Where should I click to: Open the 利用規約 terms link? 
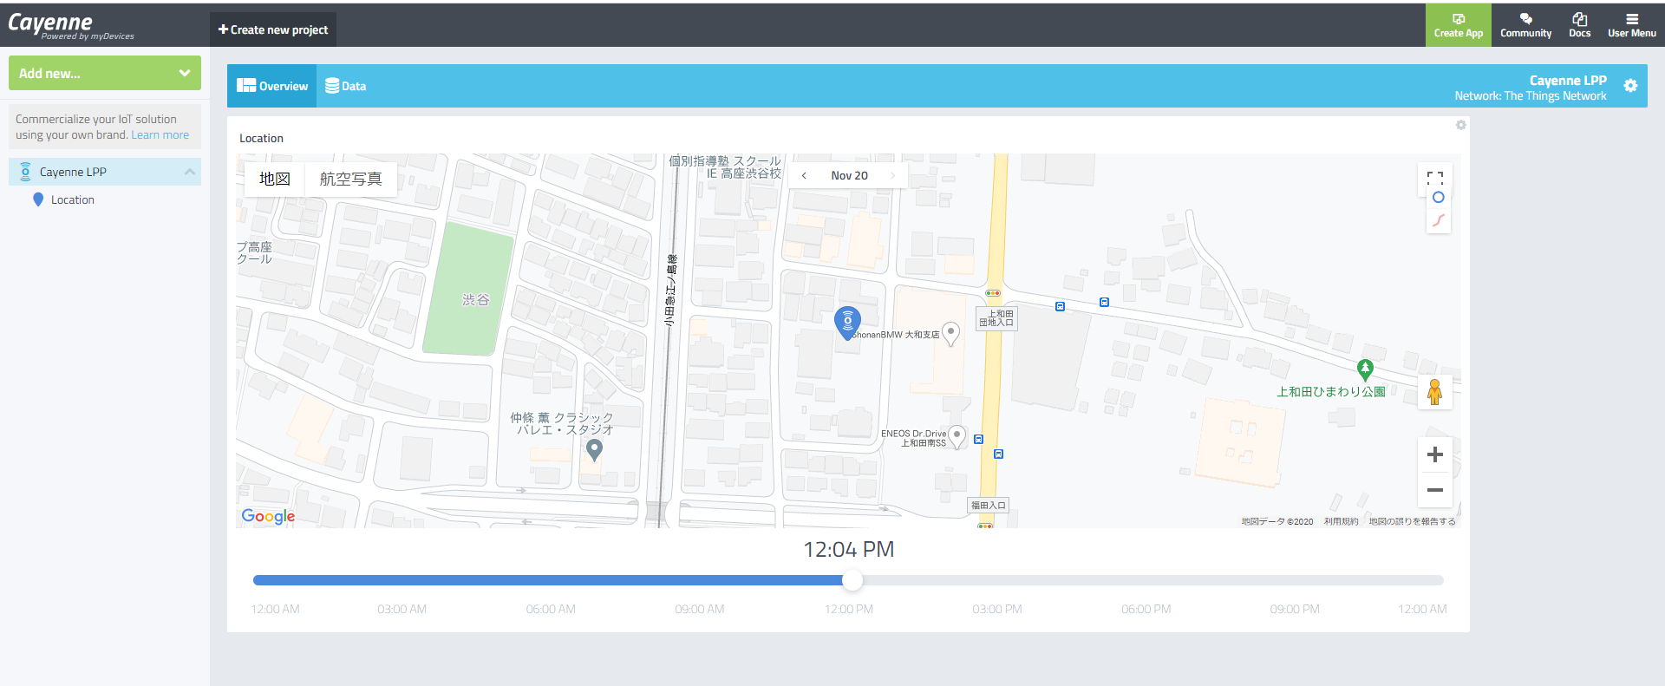[1341, 522]
